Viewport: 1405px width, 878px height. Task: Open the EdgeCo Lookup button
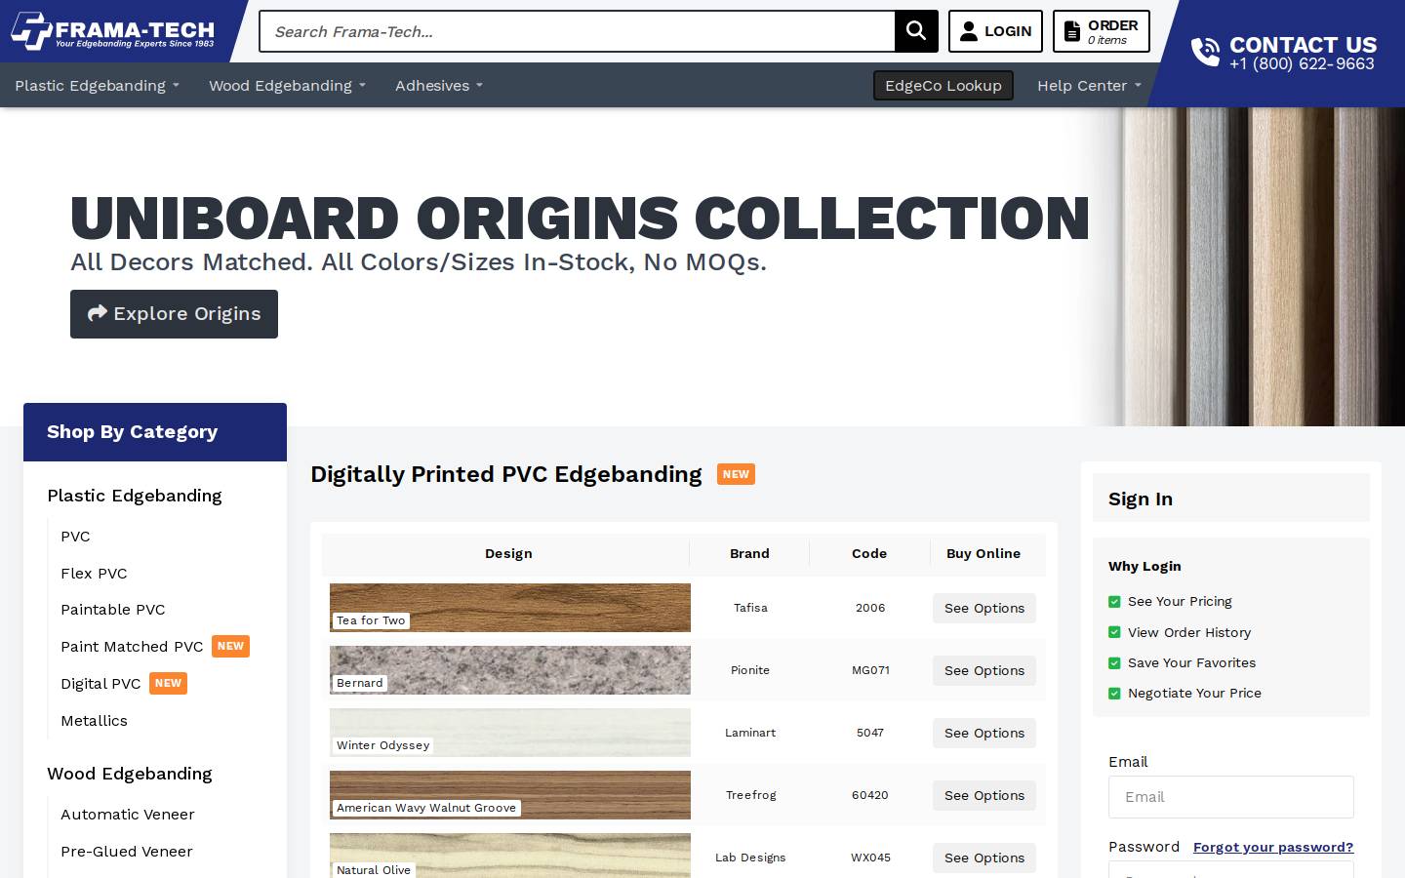pyautogui.click(x=943, y=86)
